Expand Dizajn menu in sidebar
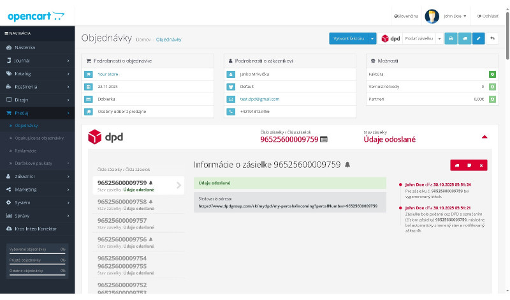Viewport: 510px width, 300px height. [38, 100]
